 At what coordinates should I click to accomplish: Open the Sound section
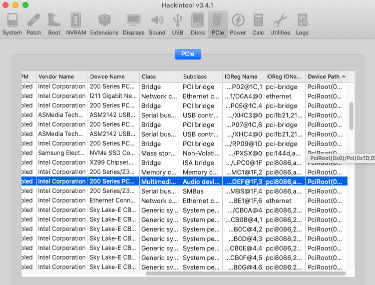157,24
